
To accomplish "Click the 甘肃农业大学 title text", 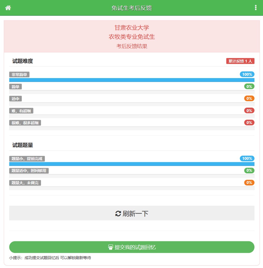I will [x=132, y=28].
